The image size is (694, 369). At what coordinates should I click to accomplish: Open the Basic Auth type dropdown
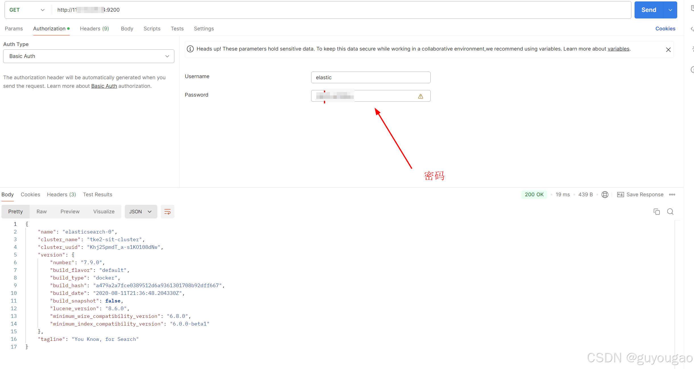point(88,56)
